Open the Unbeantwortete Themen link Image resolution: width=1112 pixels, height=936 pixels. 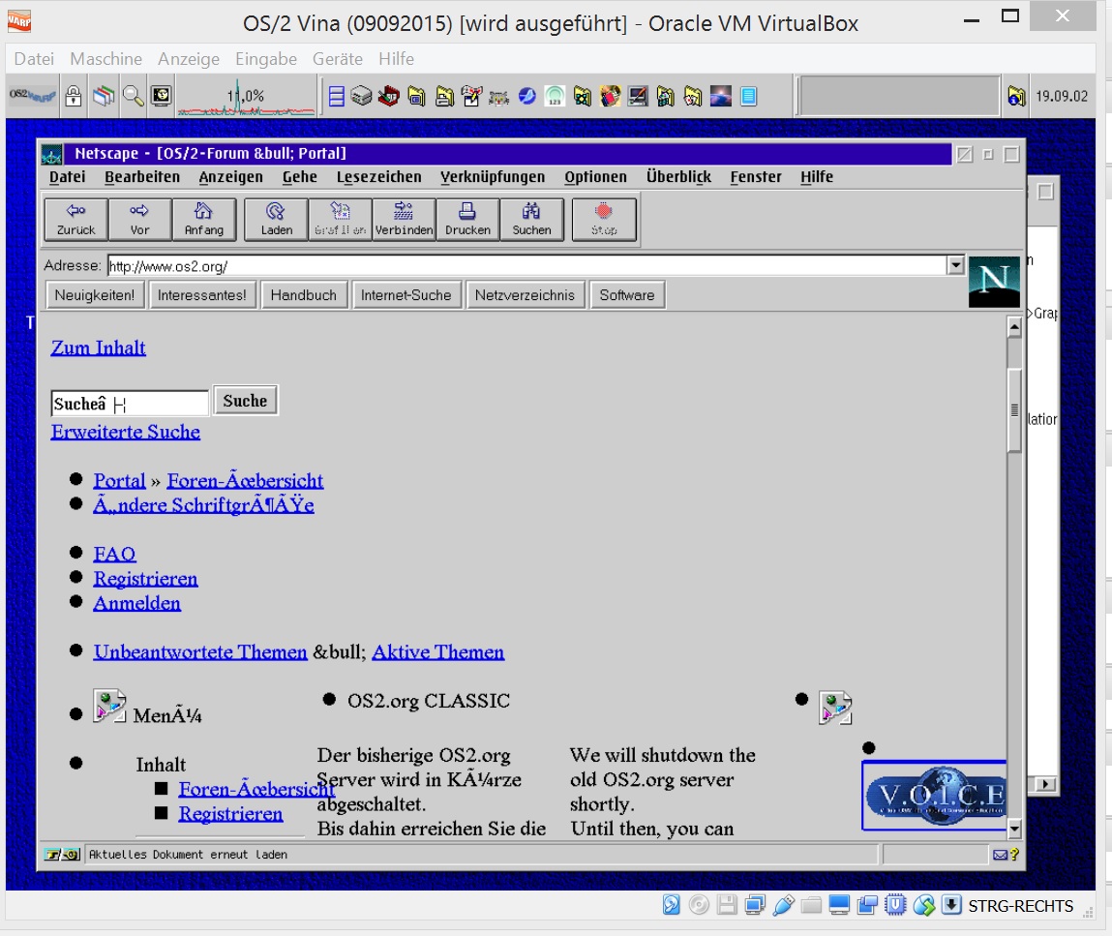pos(200,651)
